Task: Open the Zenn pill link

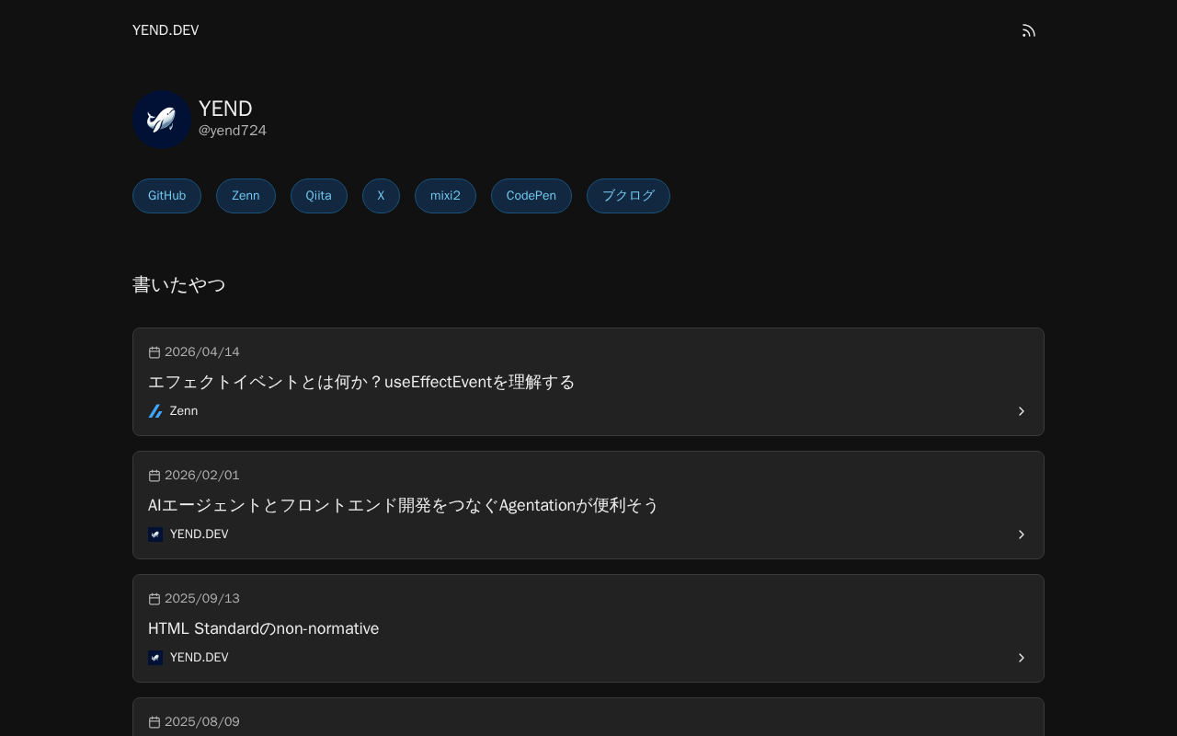Action: coord(246,196)
